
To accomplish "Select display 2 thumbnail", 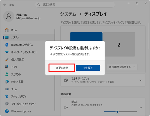I will coord(119,44).
